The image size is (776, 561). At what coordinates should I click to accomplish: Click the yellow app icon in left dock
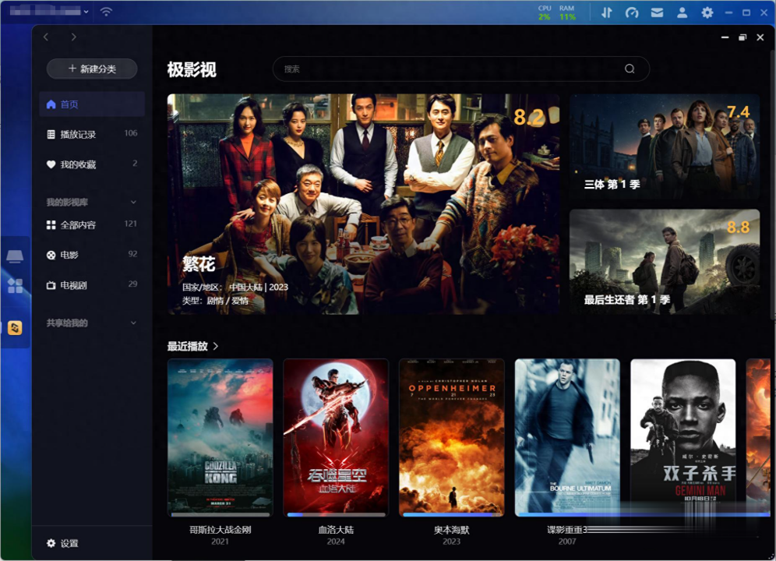point(15,328)
